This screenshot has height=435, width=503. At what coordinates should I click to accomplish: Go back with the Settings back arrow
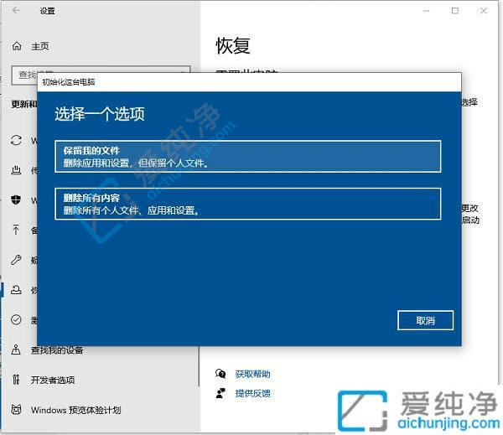(x=16, y=11)
